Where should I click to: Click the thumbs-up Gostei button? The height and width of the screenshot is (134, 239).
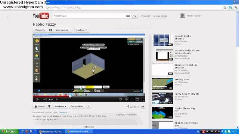tap(40, 106)
